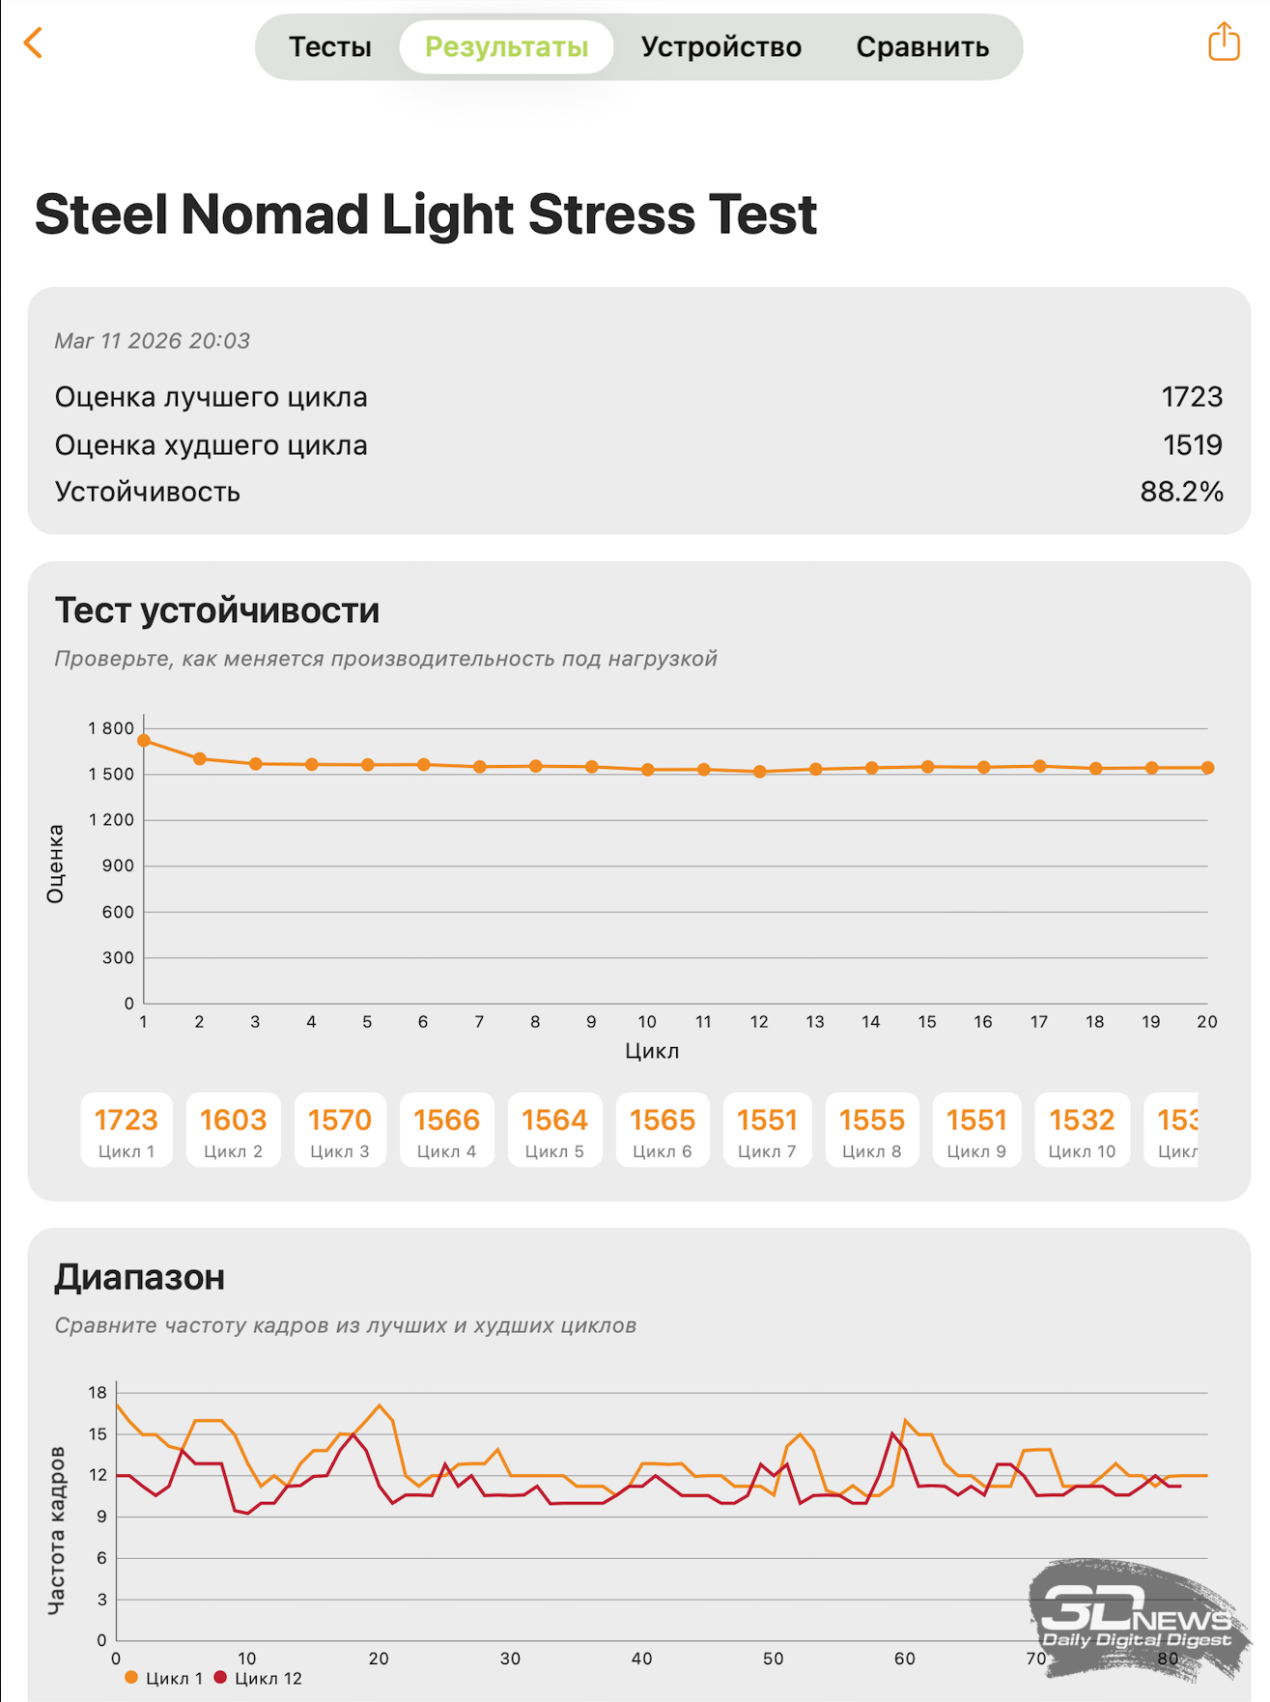The height and width of the screenshot is (1702, 1270).
Task: Select the Результаты tab
Action: 506,47
